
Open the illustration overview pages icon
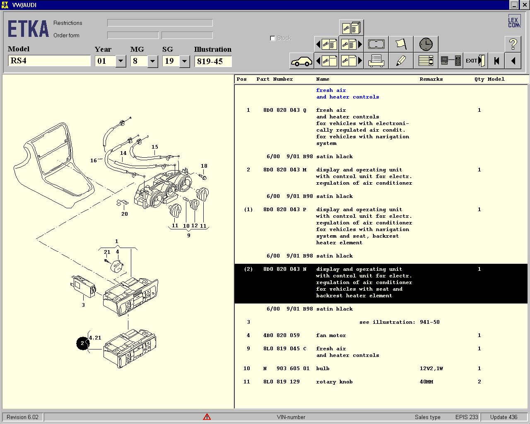pyautogui.click(x=351, y=28)
